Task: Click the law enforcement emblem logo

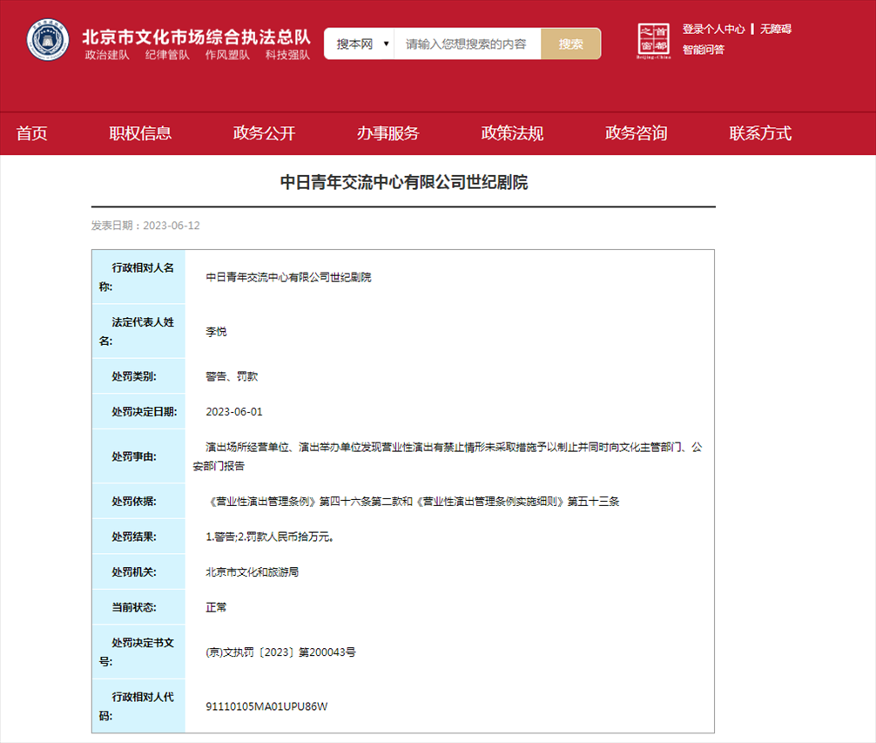Action: coord(48,40)
